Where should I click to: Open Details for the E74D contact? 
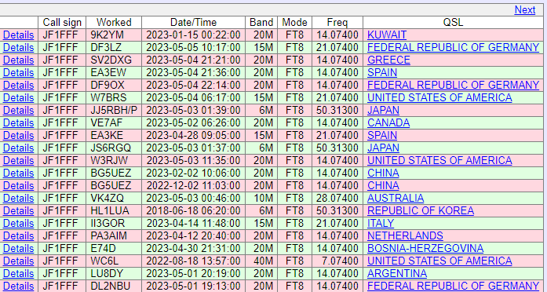pyautogui.click(x=19, y=248)
